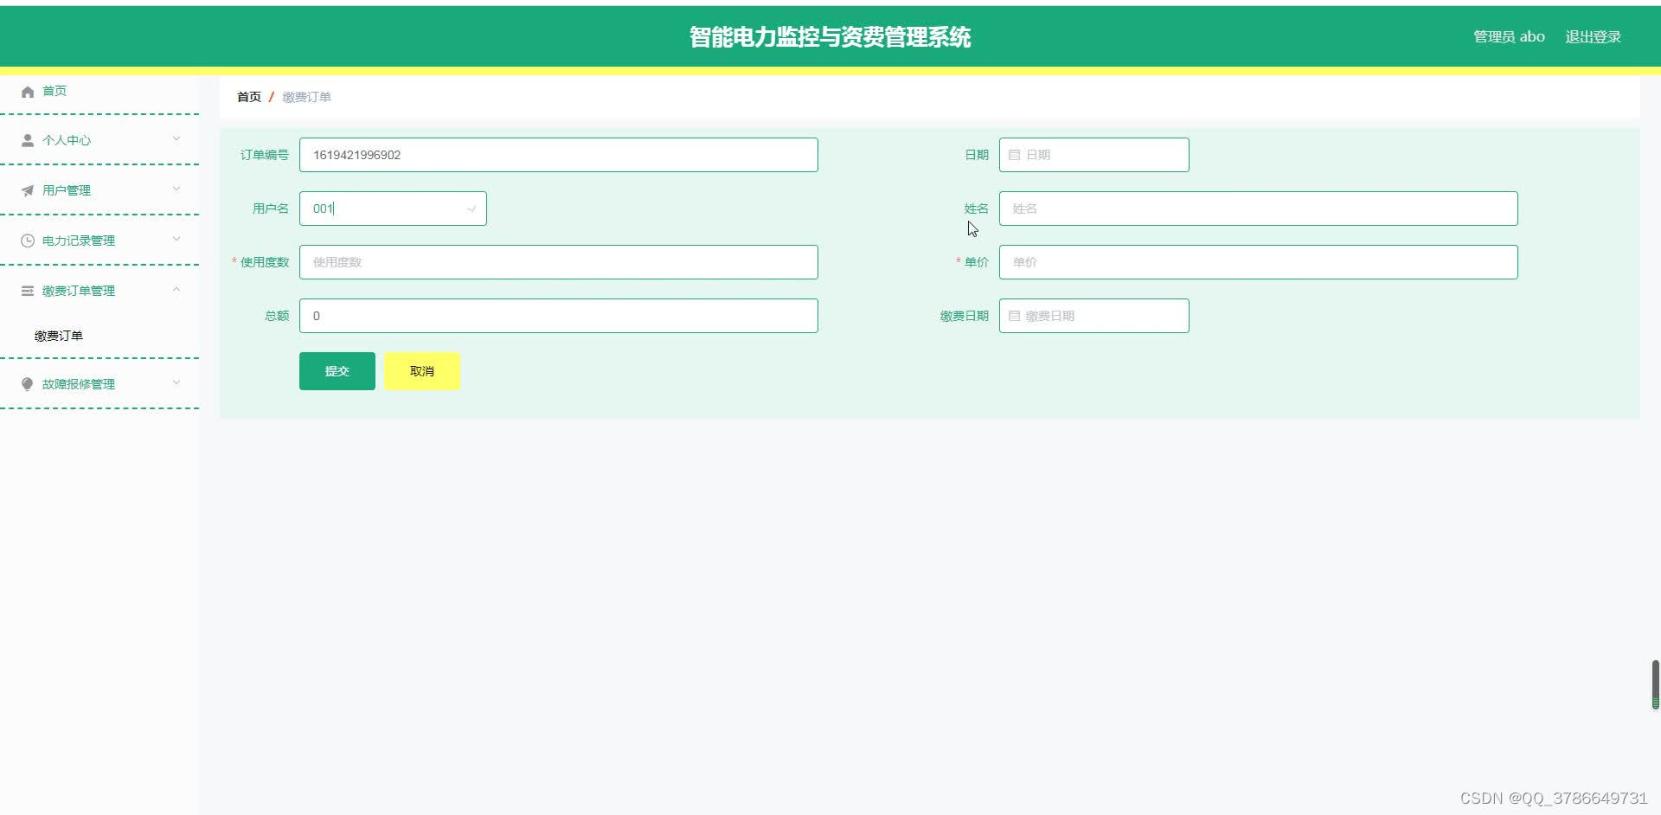
Task: Focus the 使用度数 input field
Action: click(x=559, y=262)
